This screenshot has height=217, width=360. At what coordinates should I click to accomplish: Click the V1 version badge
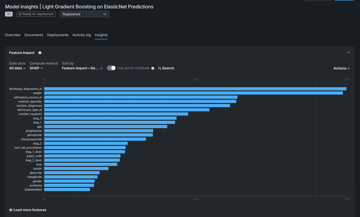[9, 14]
